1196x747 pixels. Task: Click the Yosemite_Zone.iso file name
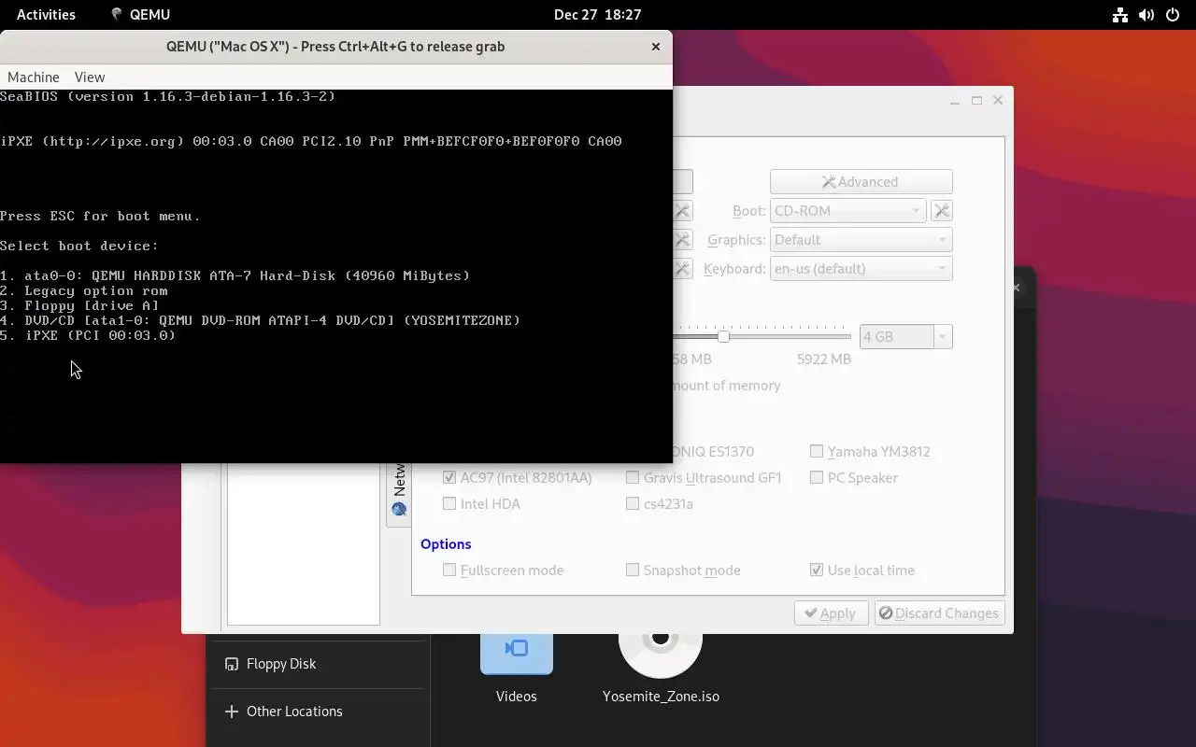point(661,697)
